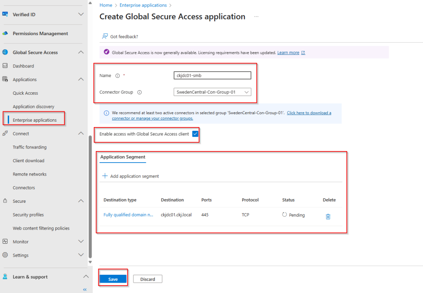This screenshot has height=293, width=423.
Task: Click the info icon beside Name
Action: tap(117, 76)
